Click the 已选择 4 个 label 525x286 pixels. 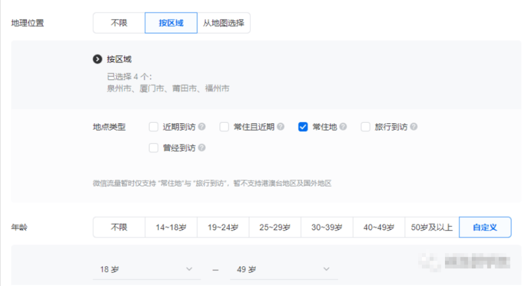[129, 77]
